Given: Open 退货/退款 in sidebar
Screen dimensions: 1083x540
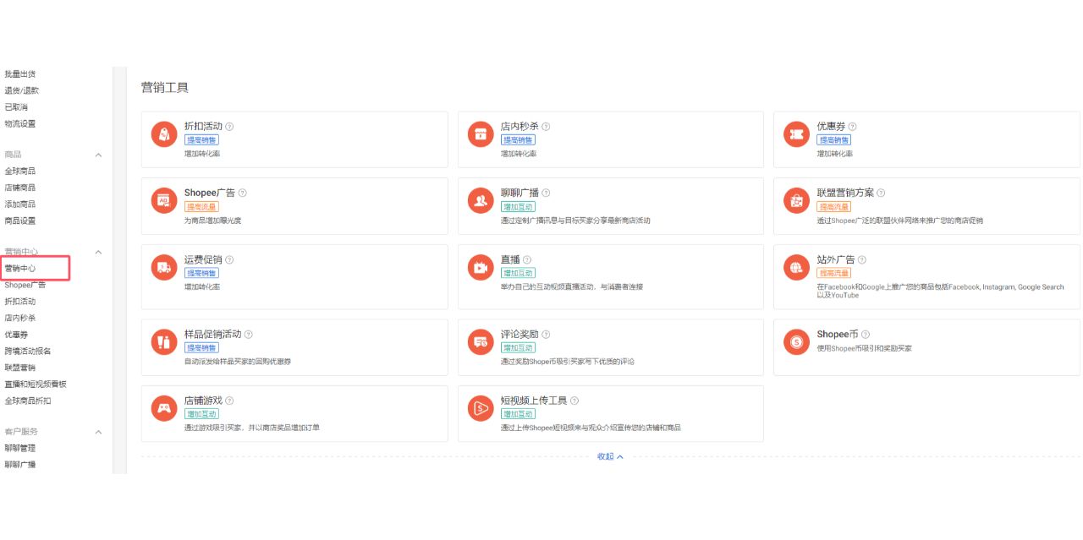Looking at the screenshot, I should pos(22,90).
